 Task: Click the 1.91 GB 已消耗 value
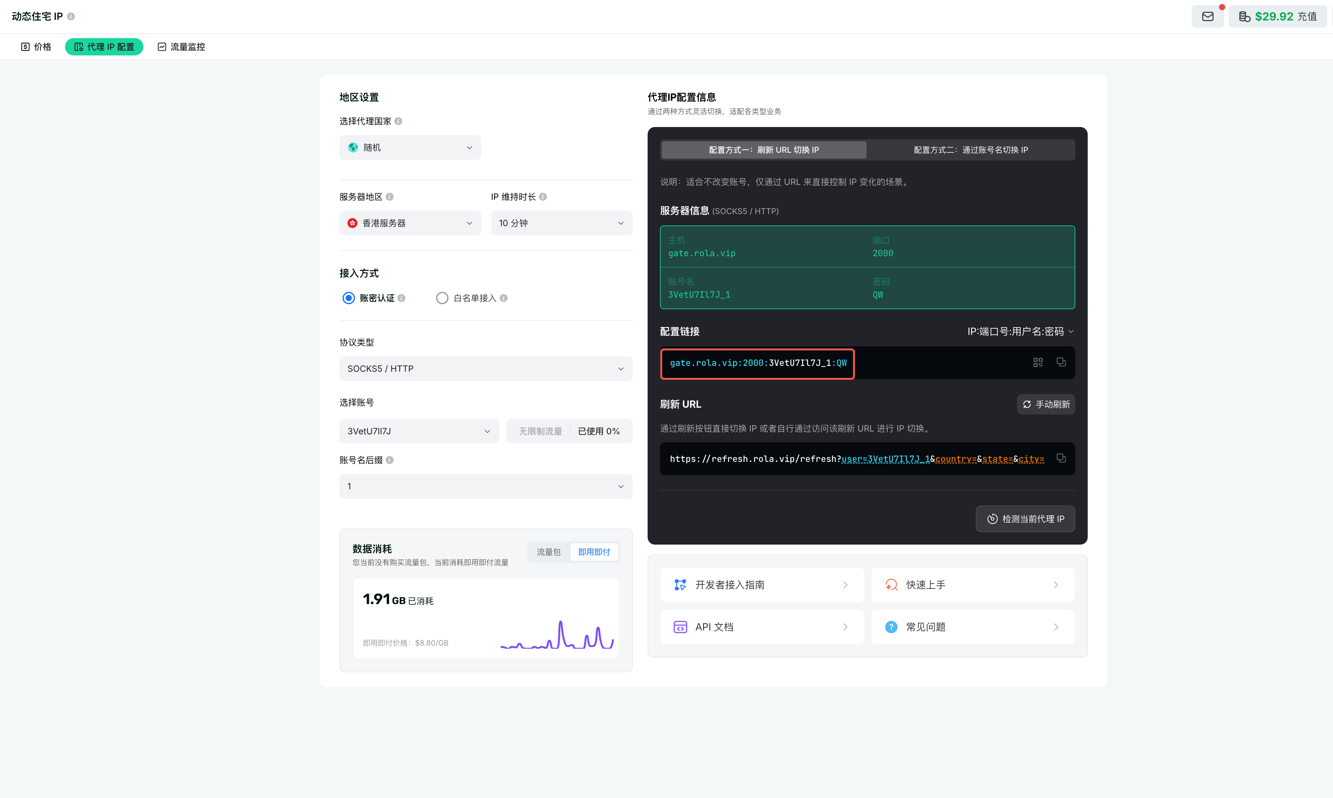point(398,599)
